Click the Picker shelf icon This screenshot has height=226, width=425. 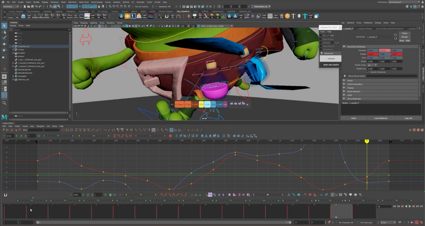(x=145, y=16)
